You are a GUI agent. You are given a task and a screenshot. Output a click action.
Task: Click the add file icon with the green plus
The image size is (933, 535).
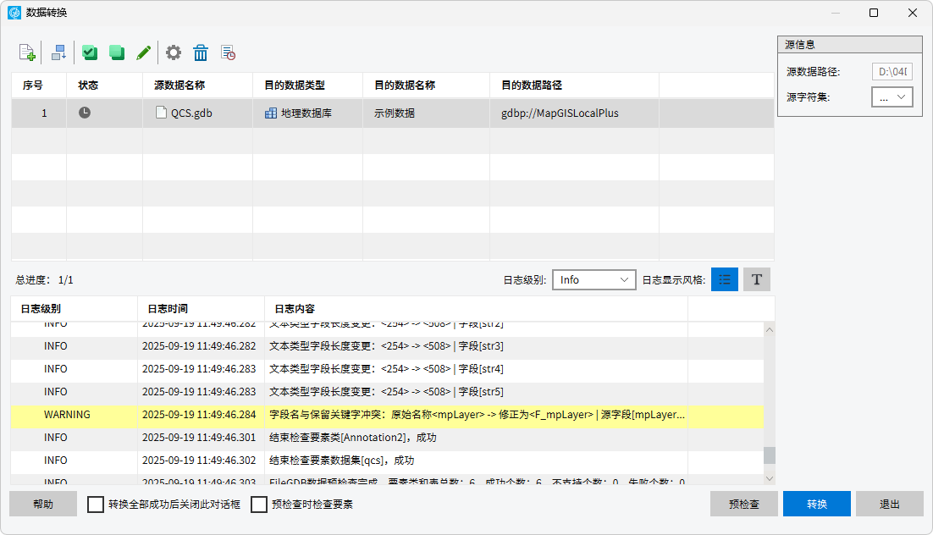tap(26, 52)
